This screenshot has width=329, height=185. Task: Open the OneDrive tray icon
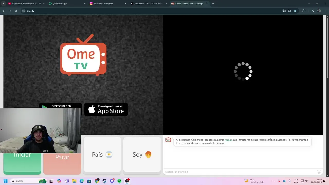[x=284, y=181]
